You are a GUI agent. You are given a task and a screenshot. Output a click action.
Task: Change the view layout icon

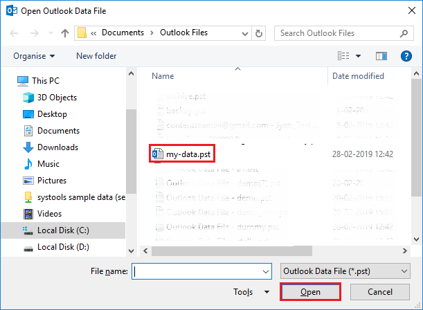343,56
